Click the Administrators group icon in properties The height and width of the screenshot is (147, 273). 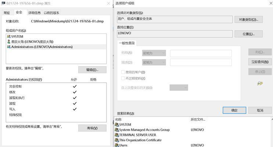pyautogui.click(x=9, y=47)
